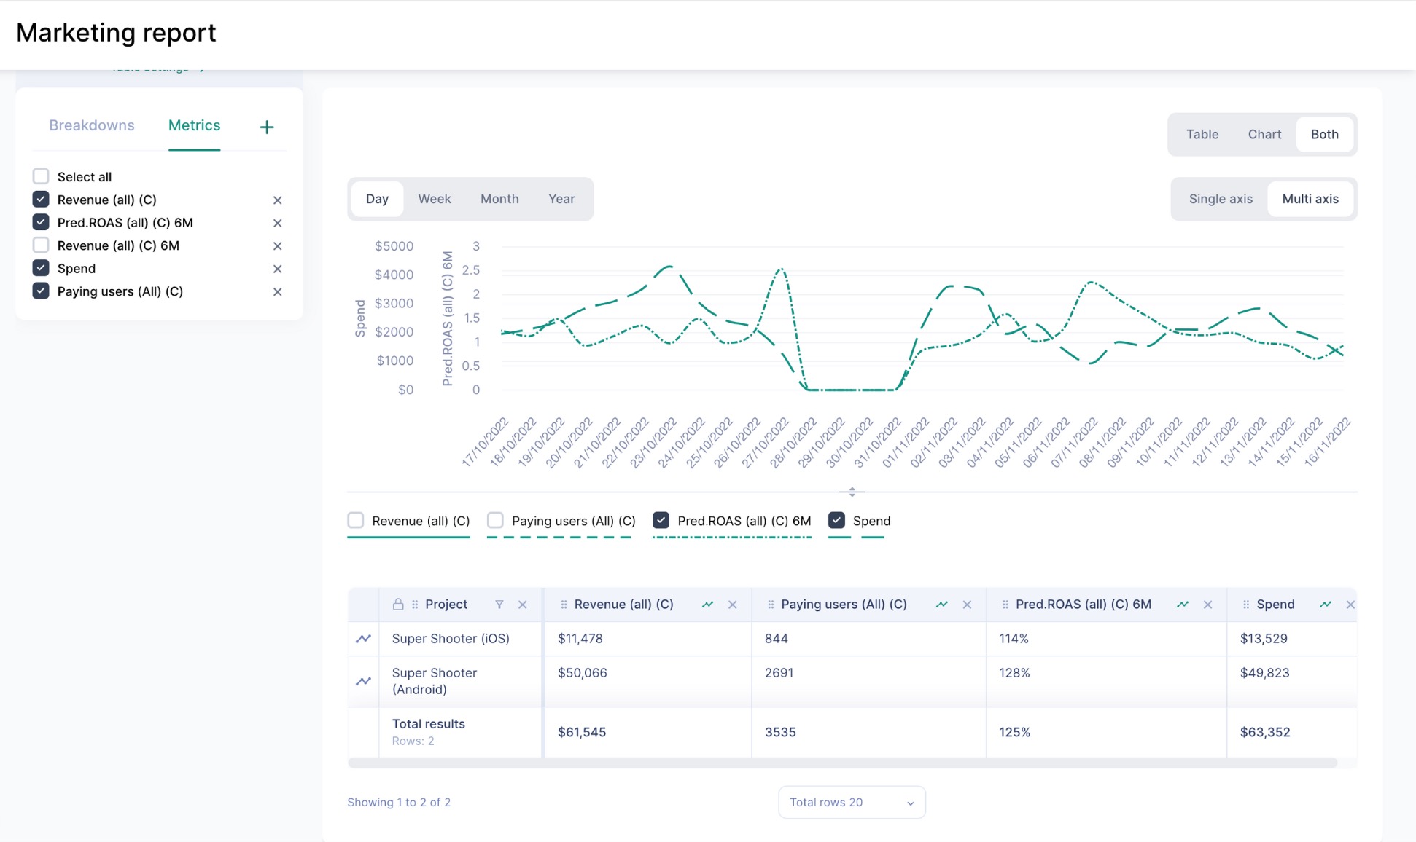The height and width of the screenshot is (842, 1416).
Task: Click trend icon in Spend column header
Action: pos(1325,605)
